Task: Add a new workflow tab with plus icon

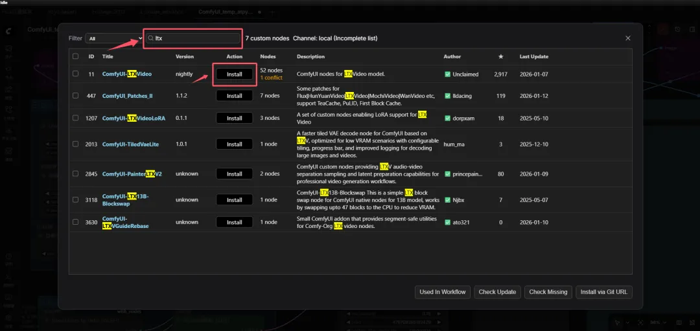Action: [272, 12]
